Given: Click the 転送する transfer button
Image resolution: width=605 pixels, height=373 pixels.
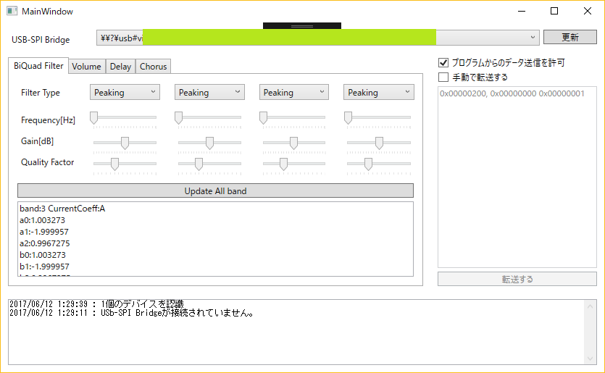Looking at the screenshot, I should click(x=517, y=279).
